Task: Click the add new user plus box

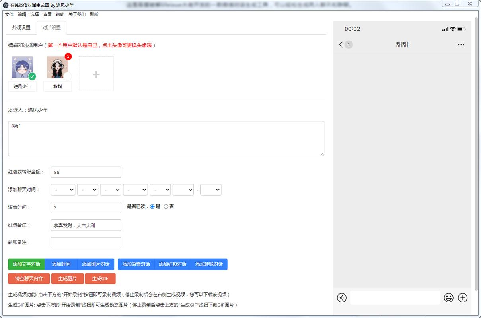Action: coord(96,74)
